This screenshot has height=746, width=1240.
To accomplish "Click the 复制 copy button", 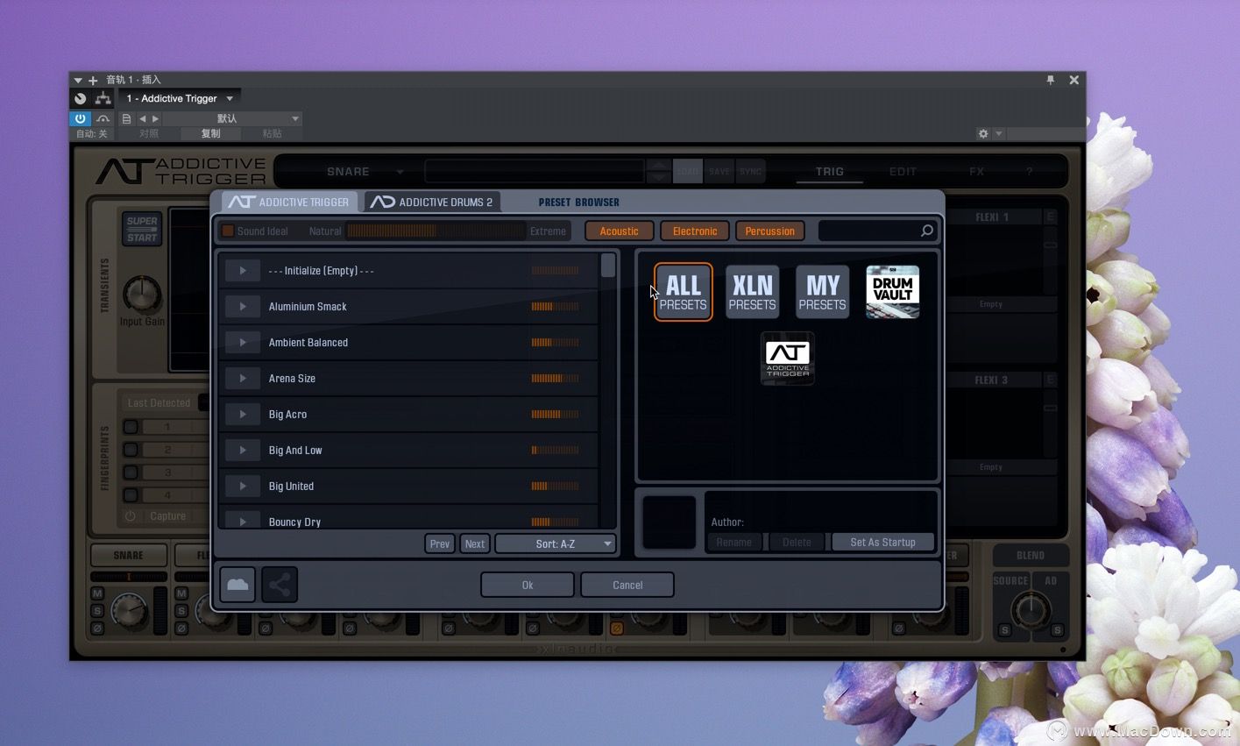I will click(x=210, y=133).
